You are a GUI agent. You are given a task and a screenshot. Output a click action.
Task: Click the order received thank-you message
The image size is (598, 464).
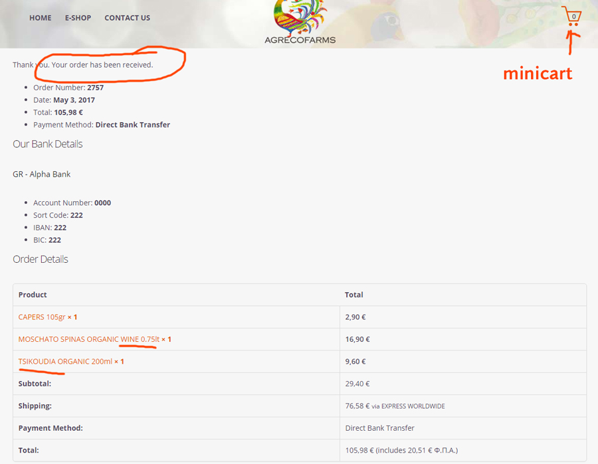pyautogui.click(x=83, y=65)
